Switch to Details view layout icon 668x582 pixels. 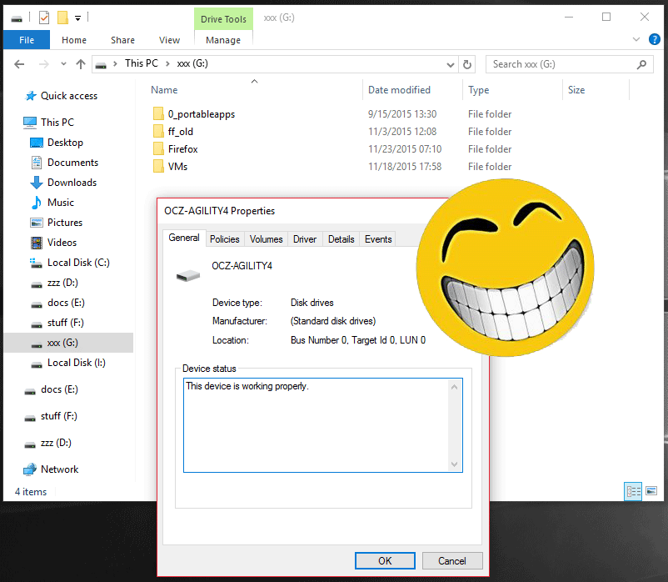pyautogui.click(x=633, y=491)
